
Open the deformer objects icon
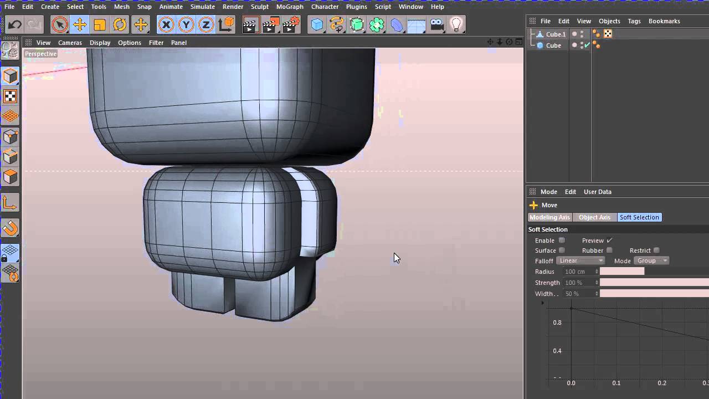(397, 25)
